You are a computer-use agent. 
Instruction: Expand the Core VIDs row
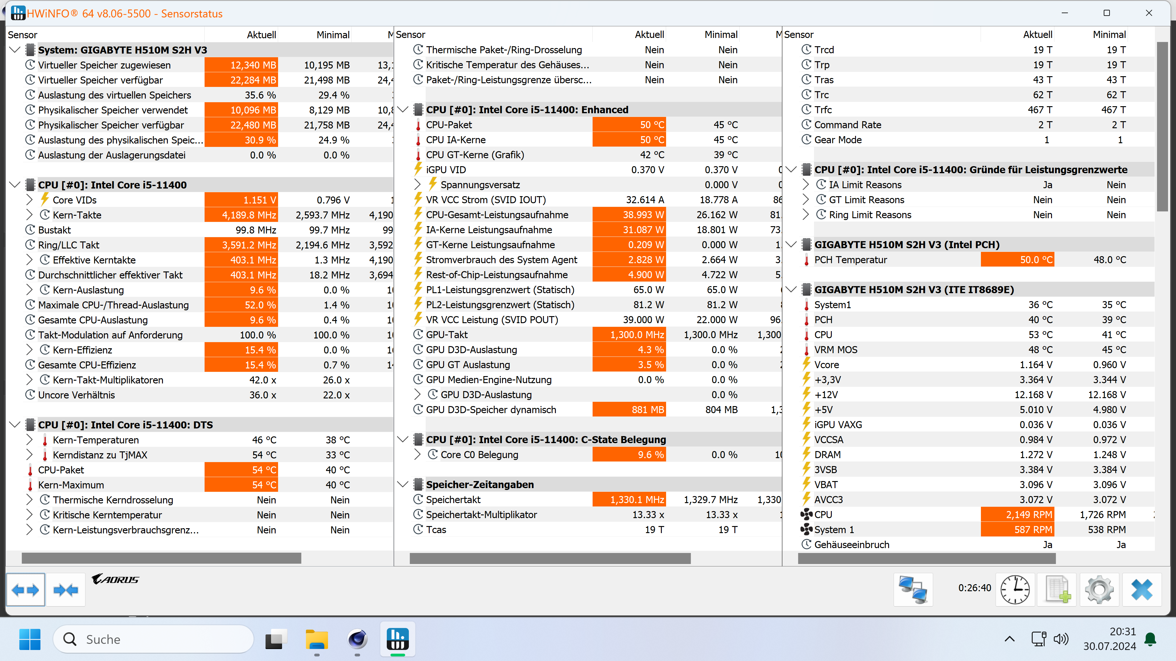pos(30,200)
